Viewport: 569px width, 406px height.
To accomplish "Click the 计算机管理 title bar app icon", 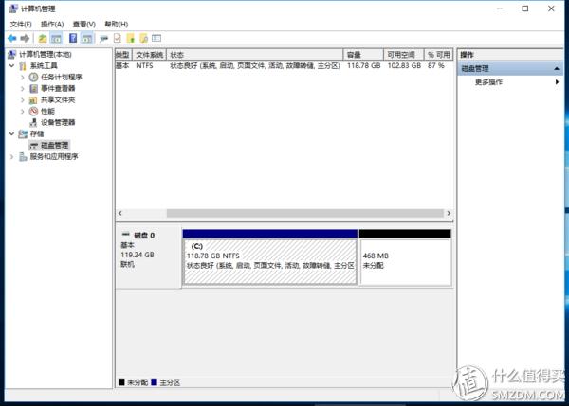I will [x=12, y=9].
